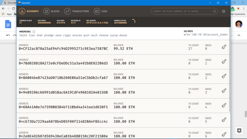Click the Accounts person icon
Viewport: 247px width, 139px height.
[22, 11]
